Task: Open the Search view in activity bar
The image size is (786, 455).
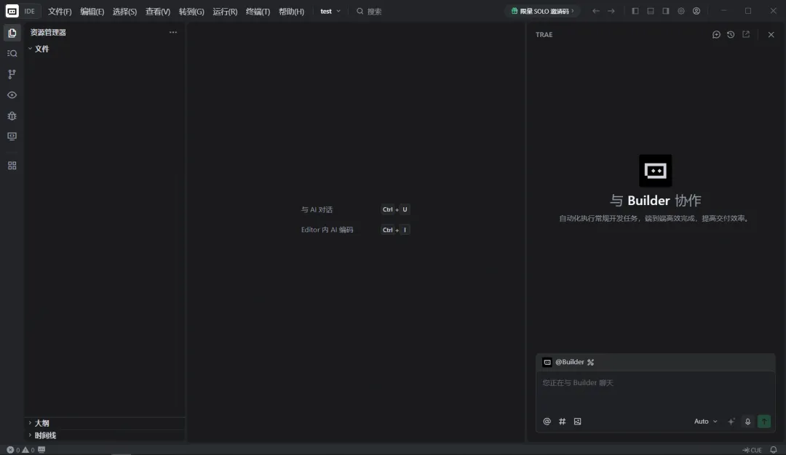Action: click(12, 54)
